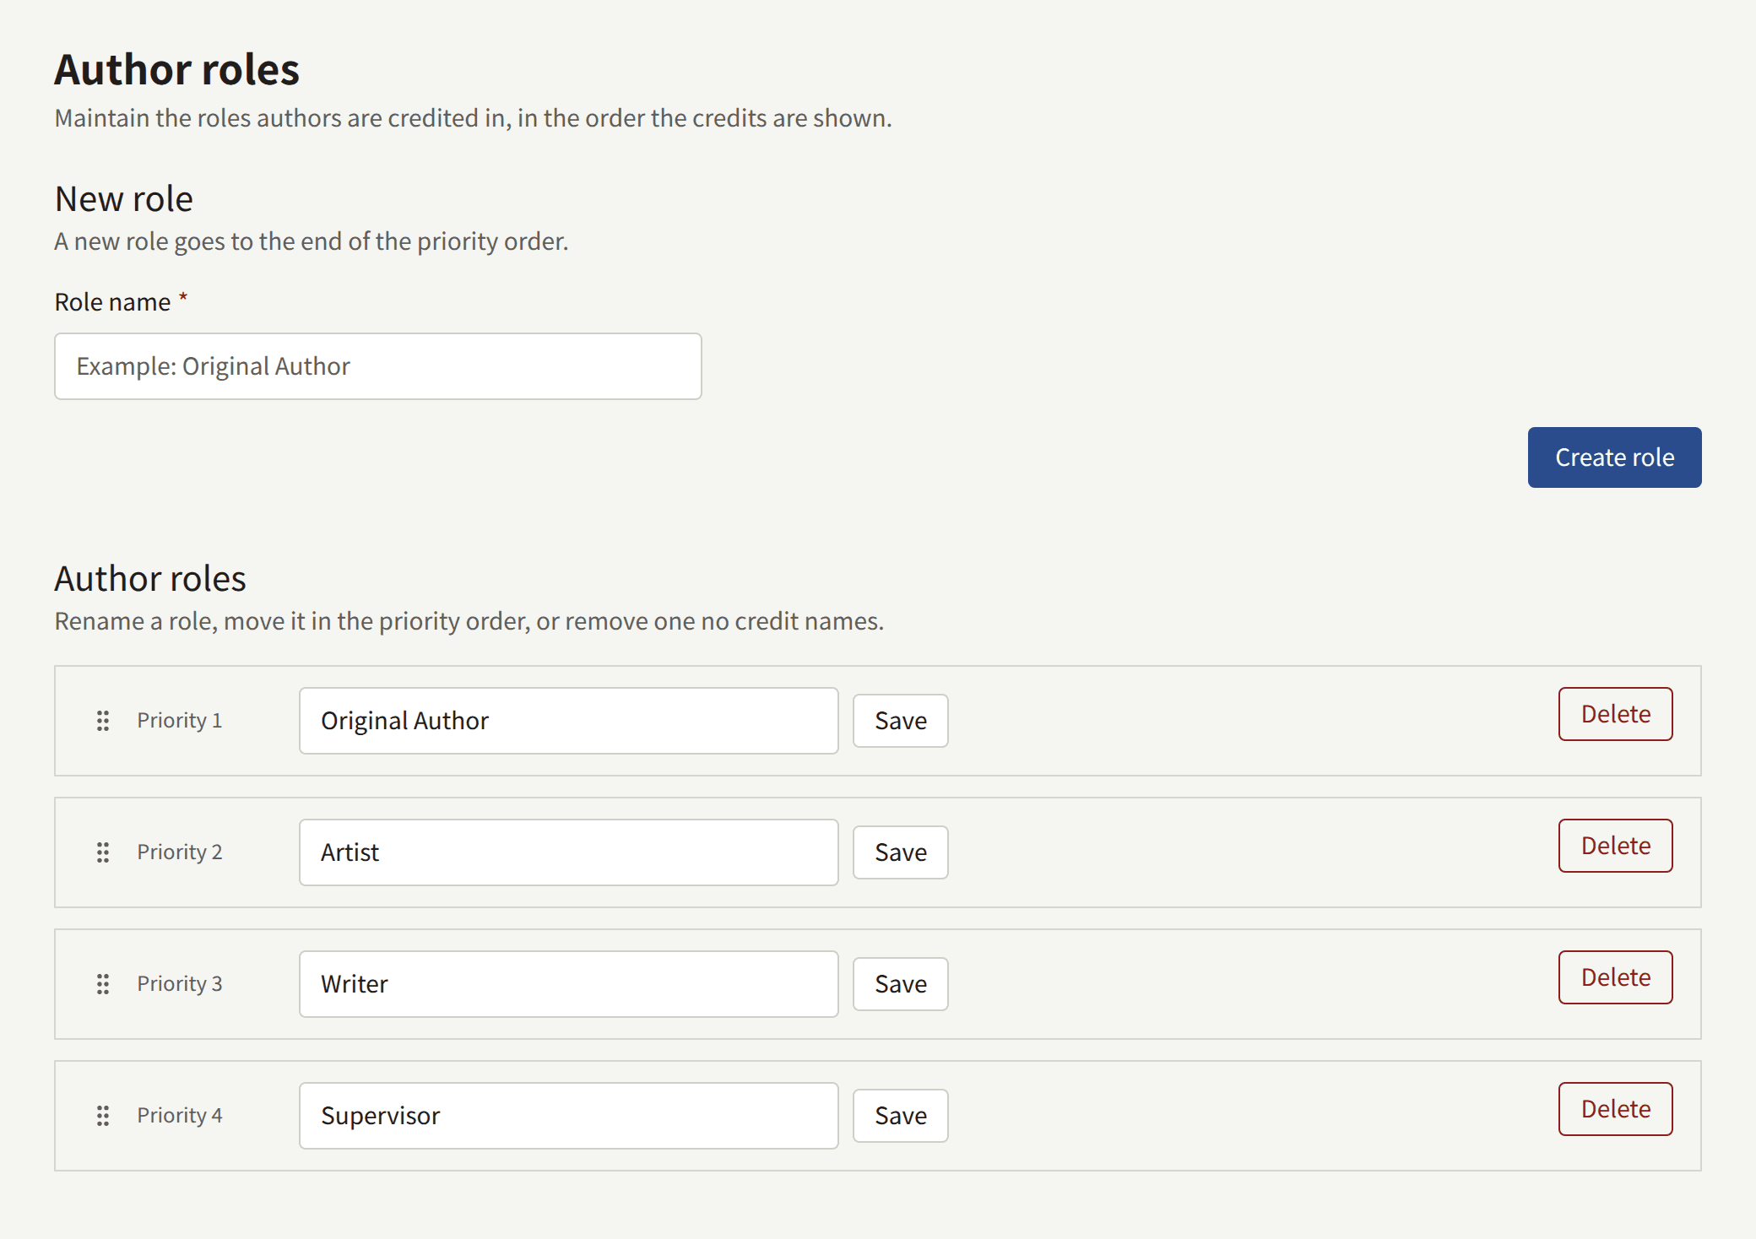Save the Writer role
This screenshot has height=1239, width=1756.
(901, 984)
